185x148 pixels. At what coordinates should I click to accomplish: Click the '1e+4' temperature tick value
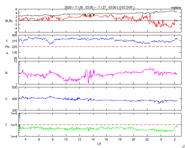[14, 136]
